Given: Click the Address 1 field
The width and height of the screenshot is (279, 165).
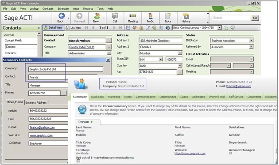Looking at the screenshot, I should 160,41.
